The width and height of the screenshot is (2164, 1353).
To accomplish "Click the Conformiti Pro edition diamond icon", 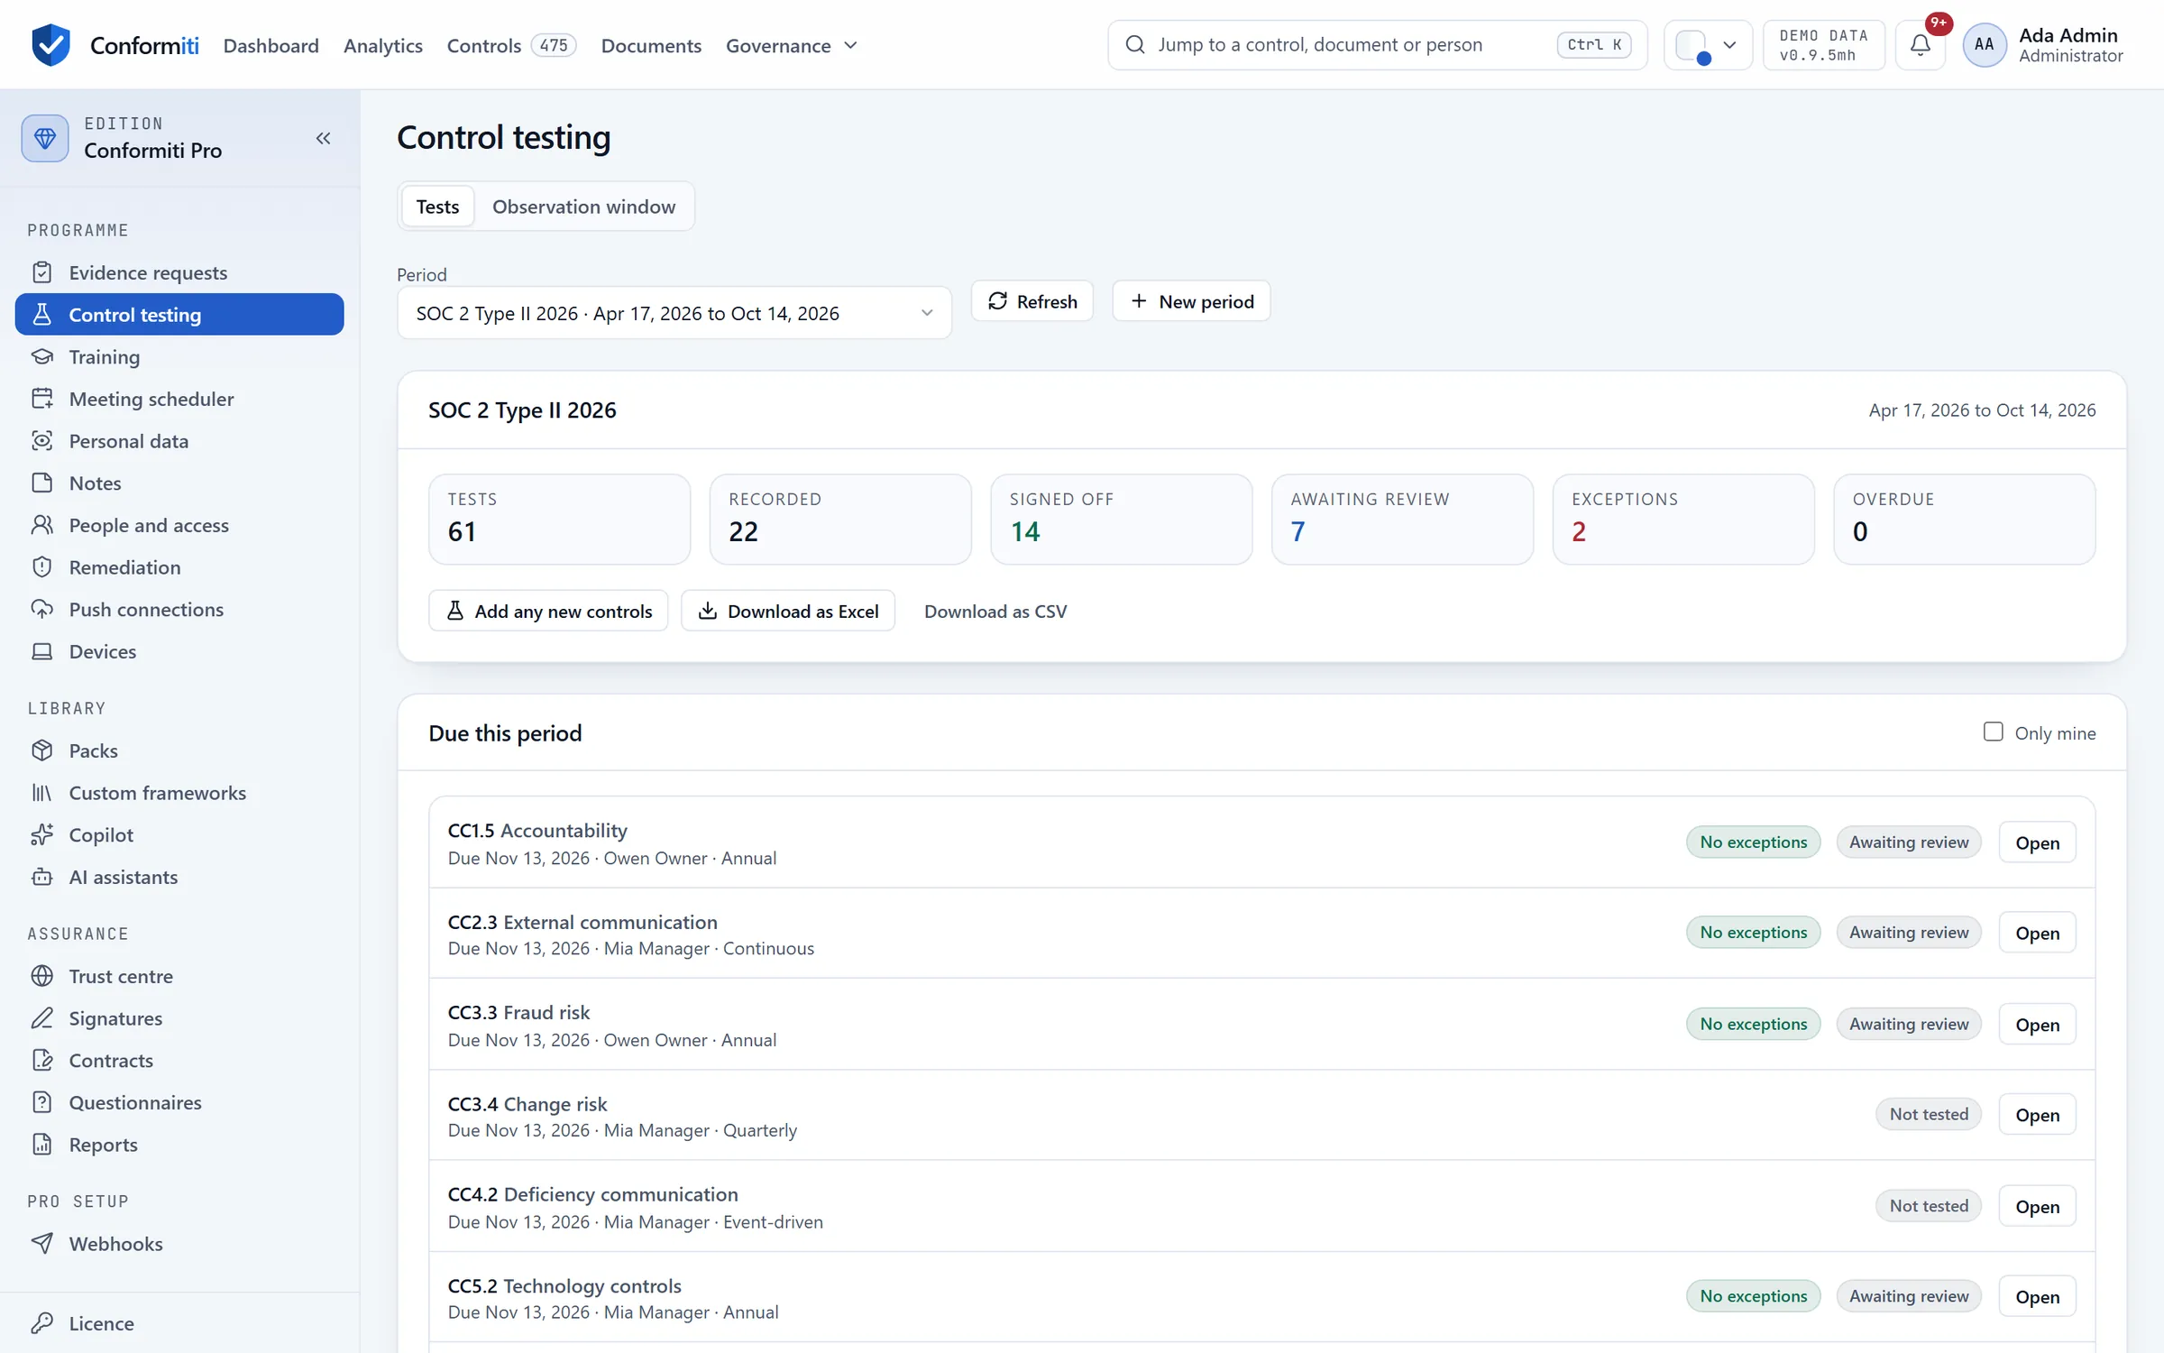I will [45, 138].
